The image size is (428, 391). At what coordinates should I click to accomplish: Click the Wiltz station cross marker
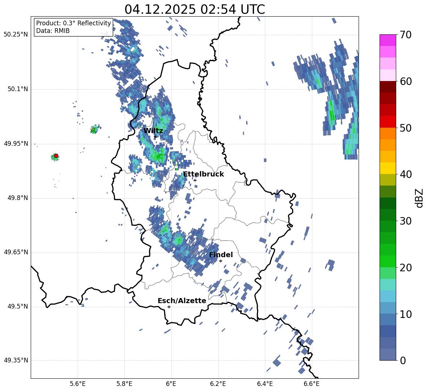point(155,137)
